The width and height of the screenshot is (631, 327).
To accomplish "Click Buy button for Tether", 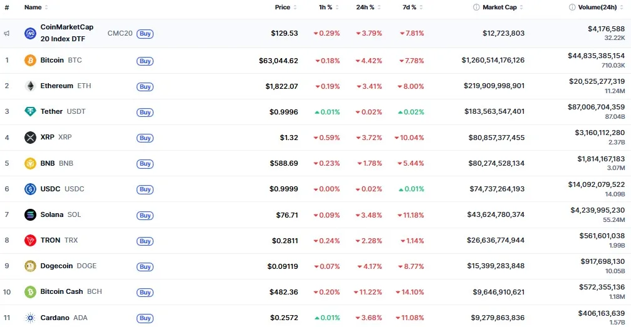I will 145,113.
